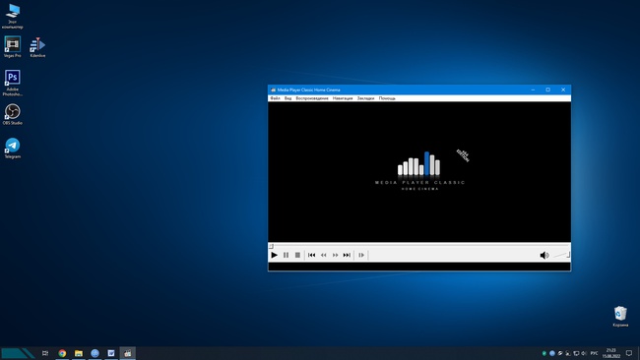Click the seek bar in the player

click(x=419, y=246)
